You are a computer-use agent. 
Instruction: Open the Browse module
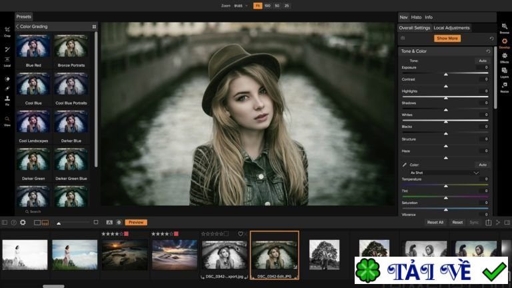point(504,27)
